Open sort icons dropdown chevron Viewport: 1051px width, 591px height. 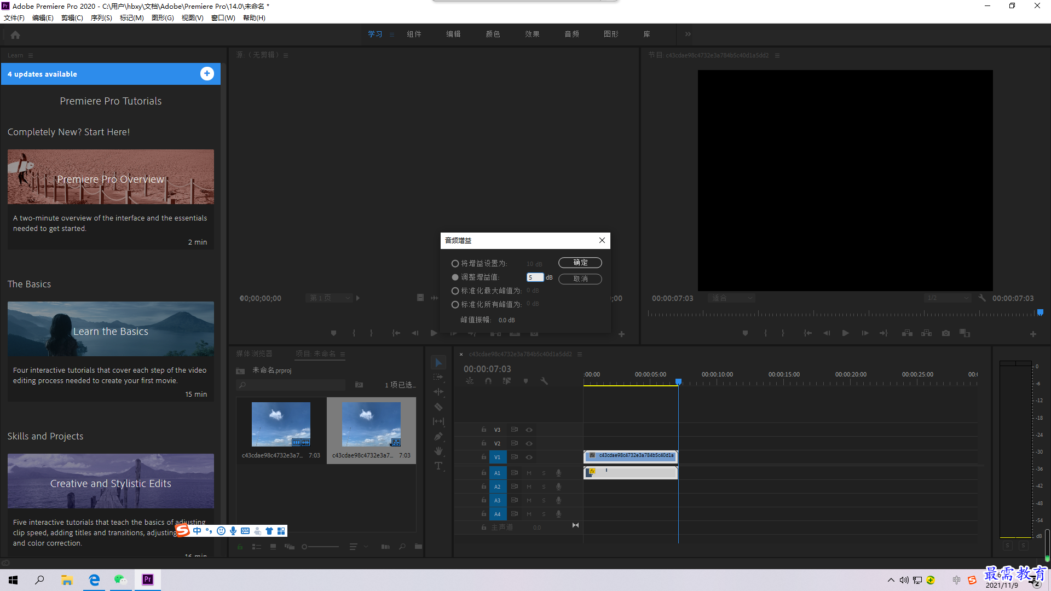366,547
